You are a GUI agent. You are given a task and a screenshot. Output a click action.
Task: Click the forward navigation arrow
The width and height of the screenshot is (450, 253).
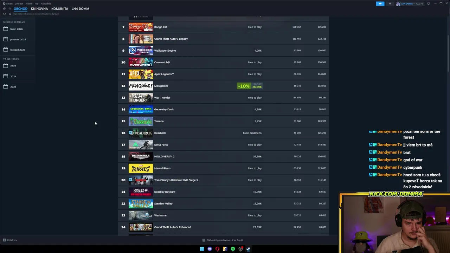[x=9, y=9]
